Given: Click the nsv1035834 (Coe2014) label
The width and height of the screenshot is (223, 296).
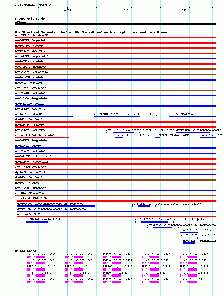Looking at the screenshot, I should (30, 61).
